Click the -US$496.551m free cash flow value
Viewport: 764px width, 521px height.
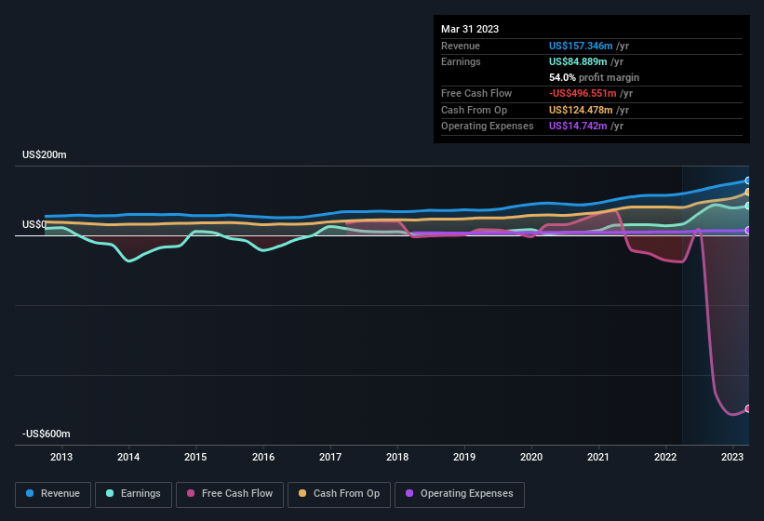583,93
